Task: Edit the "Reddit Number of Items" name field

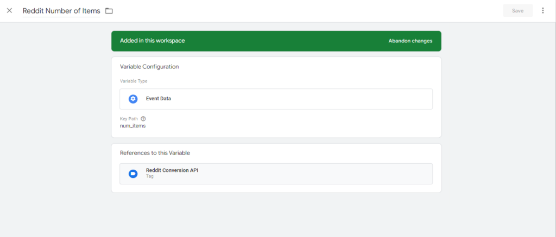Action: point(61,11)
